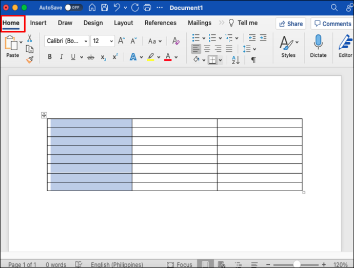Increase paragraph indent
The height and width of the screenshot is (268, 354).
coord(263,38)
